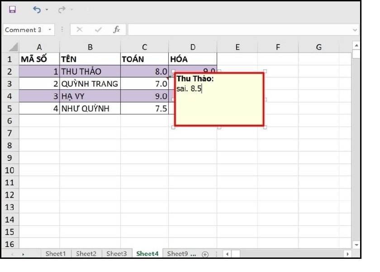Click the horizontal scrollbar right arrow
Viewport: 380px width, 272px height.
click(x=347, y=254)
